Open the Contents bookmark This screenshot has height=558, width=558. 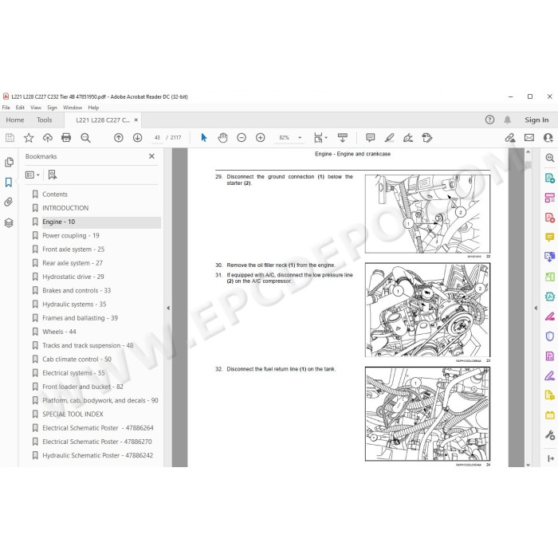55,195
